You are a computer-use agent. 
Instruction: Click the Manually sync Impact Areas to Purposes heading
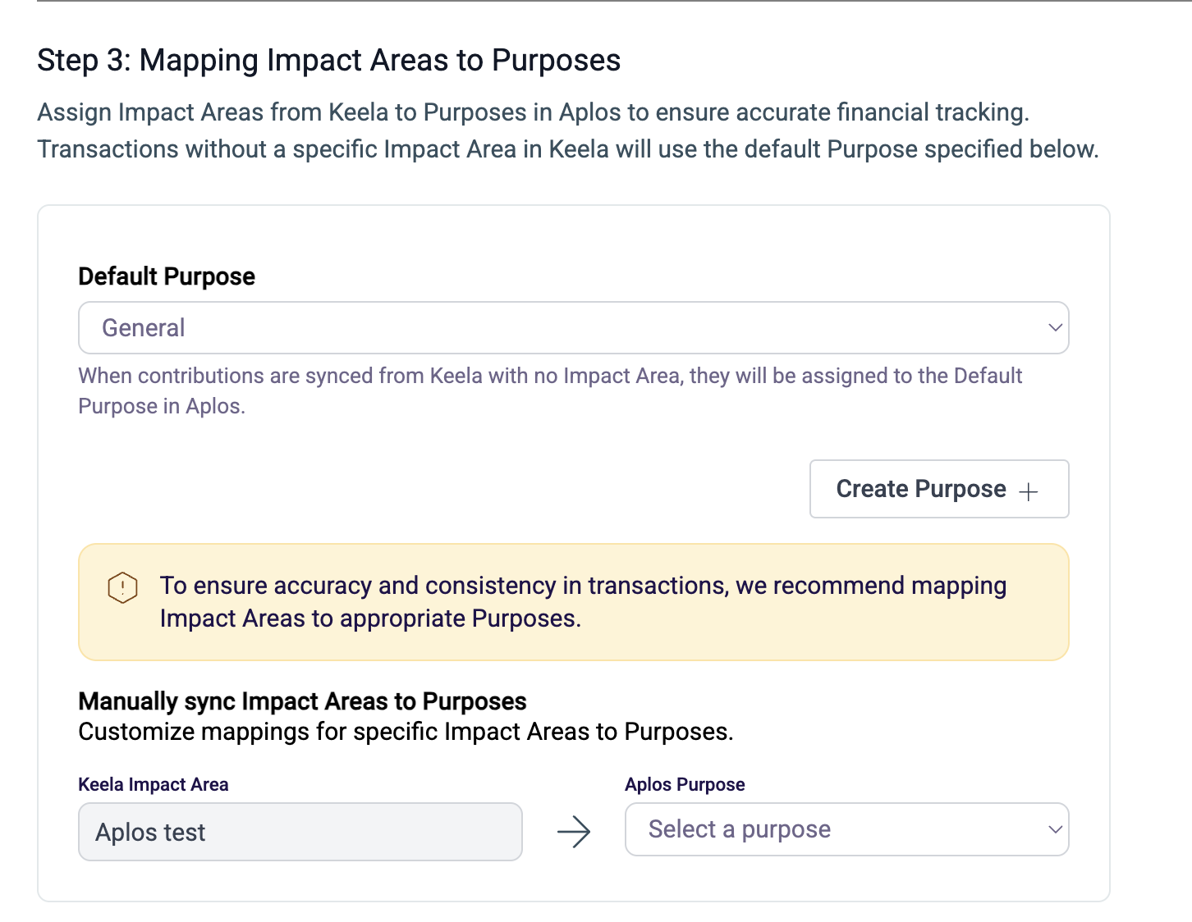(302, 701)
